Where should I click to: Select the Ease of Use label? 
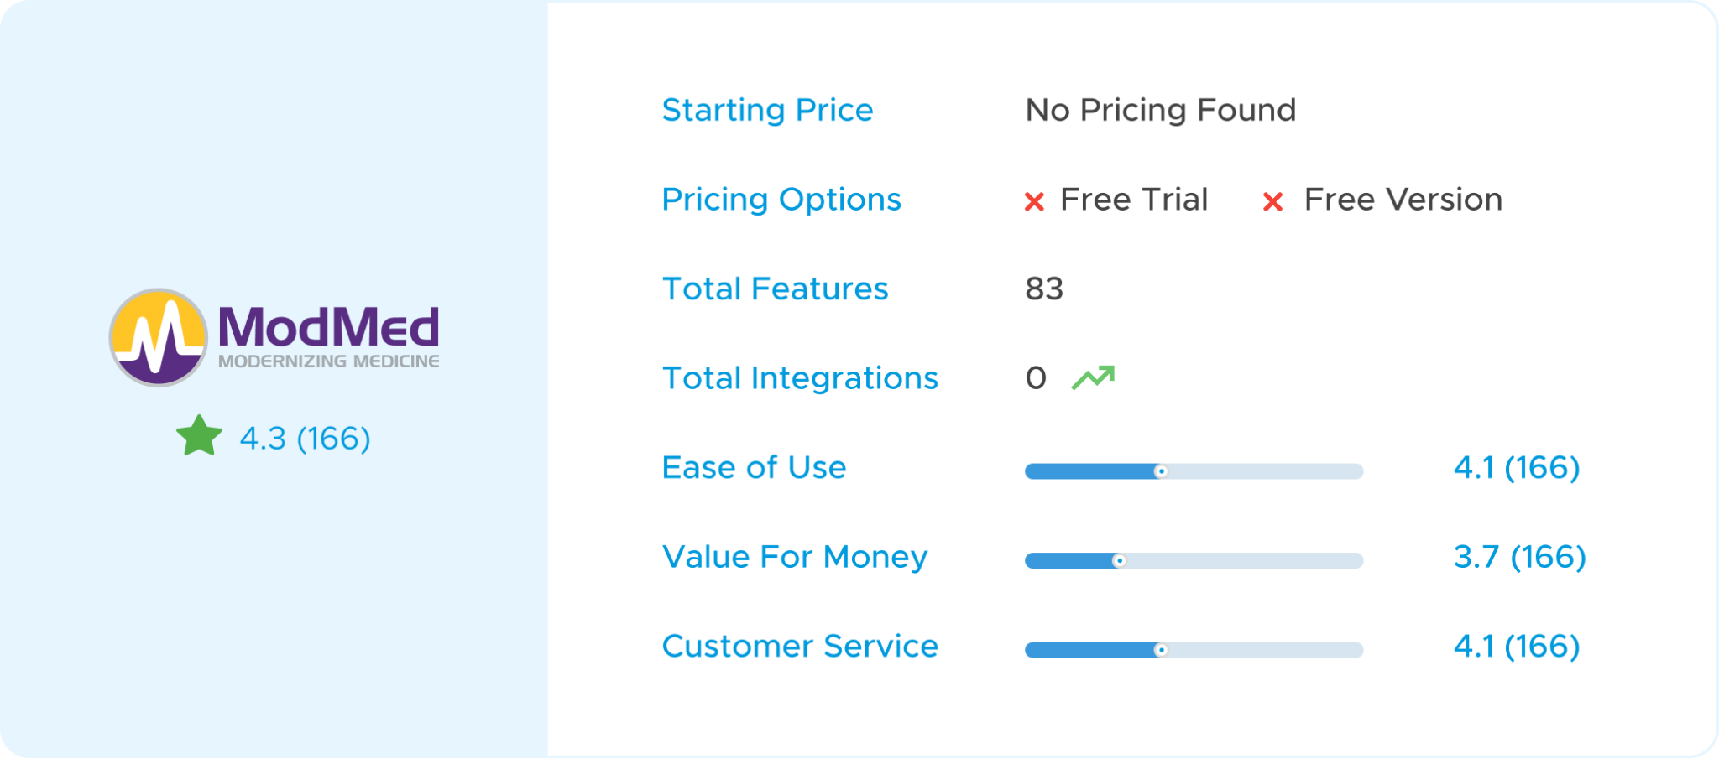coord(754,467)
